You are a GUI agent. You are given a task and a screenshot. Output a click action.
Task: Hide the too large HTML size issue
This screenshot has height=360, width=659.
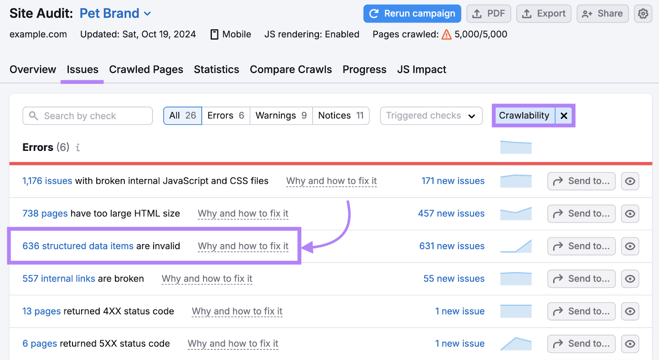tap(630, 214)
